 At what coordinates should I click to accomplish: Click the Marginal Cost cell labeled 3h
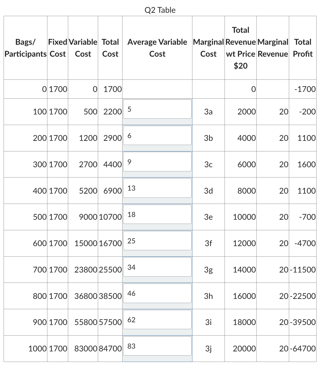tap(208, 296)
